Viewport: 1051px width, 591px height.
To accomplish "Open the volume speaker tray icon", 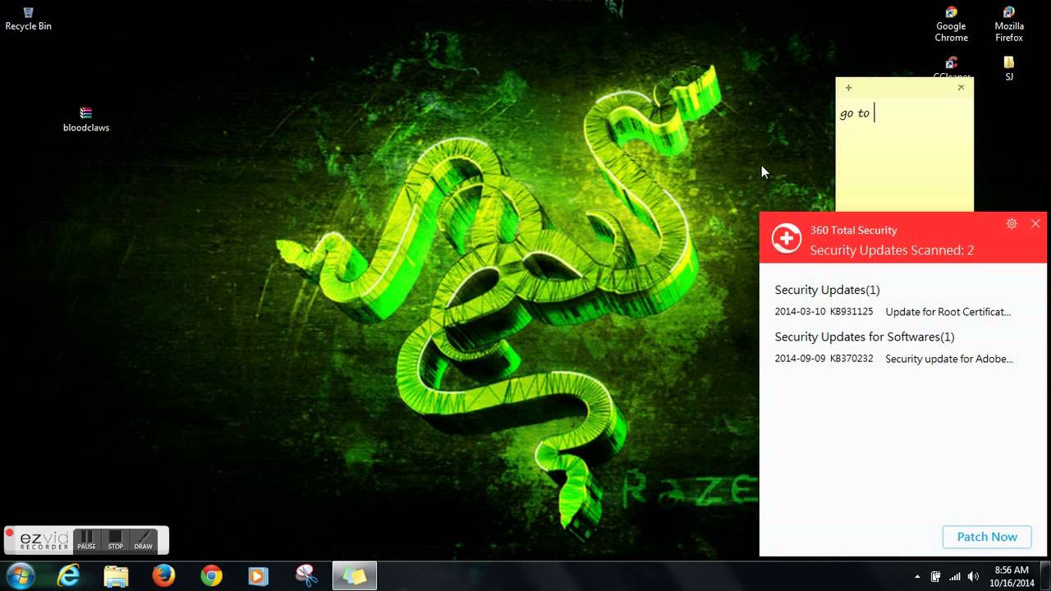I will [x=974, y=576].
